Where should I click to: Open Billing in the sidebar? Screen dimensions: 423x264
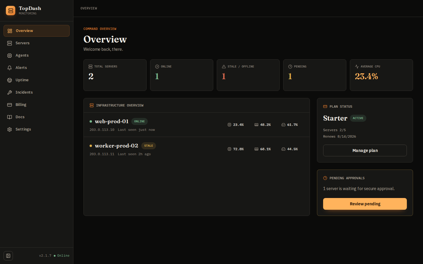(x=36, y=105)
